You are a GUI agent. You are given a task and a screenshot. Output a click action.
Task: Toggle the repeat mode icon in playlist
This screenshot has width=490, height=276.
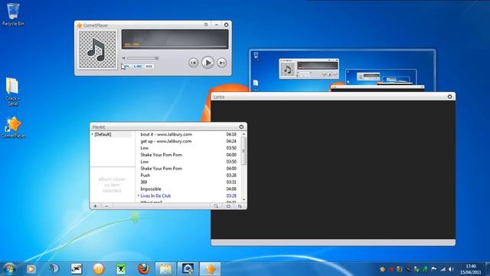[x=228, y=206]
